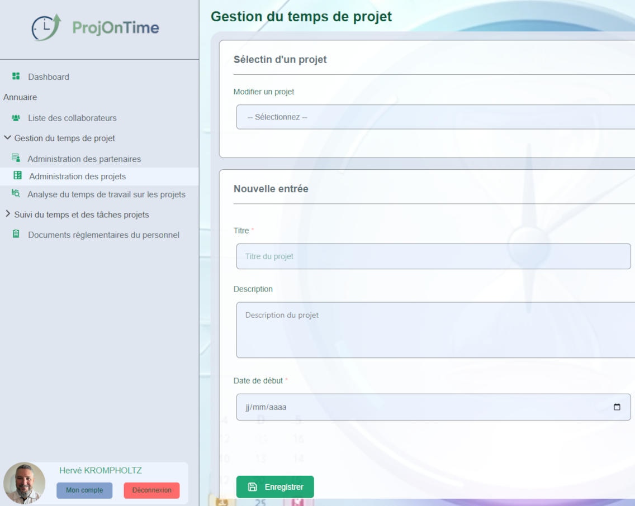The width and height of the screenshot is (635, 506).
Task: Open the Modifier un projet dropdown
Action: point(435,117)
